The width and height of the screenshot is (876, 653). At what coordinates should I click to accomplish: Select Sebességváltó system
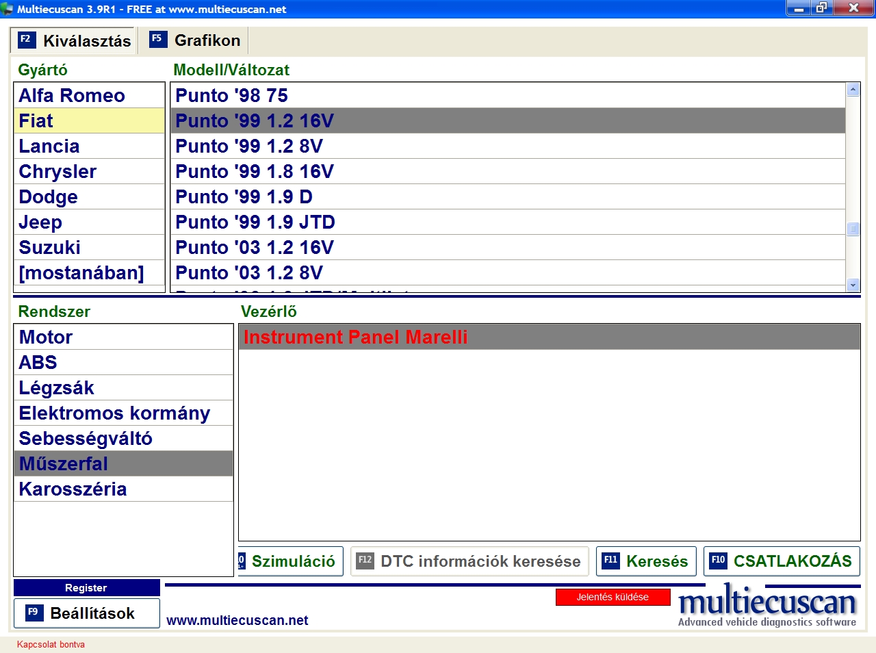point(123,438)
